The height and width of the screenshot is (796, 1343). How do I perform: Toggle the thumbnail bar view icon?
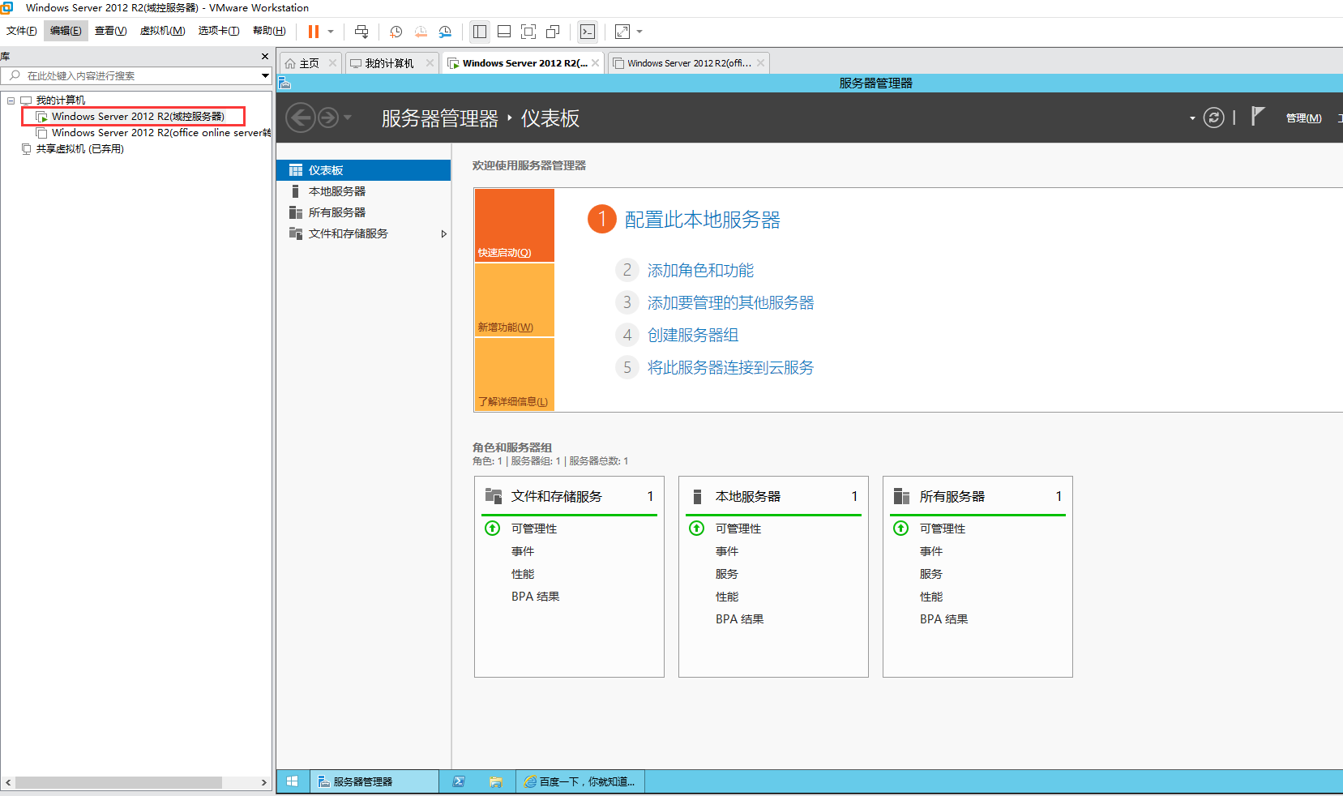point(504,32)
